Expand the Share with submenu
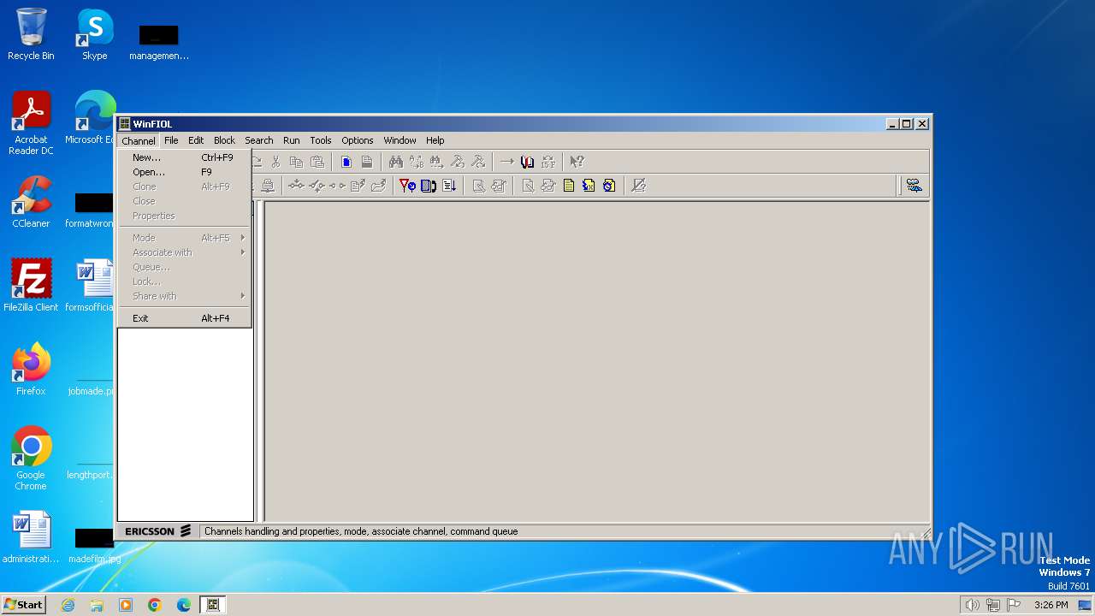Viewport: 1095px width, 616px height. (x=184, y=296)
